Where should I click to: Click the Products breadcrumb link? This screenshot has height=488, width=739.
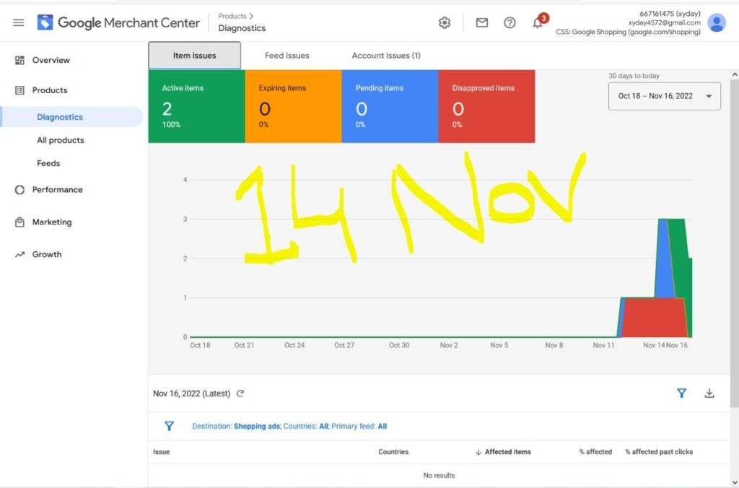click(x=232, y=16)
